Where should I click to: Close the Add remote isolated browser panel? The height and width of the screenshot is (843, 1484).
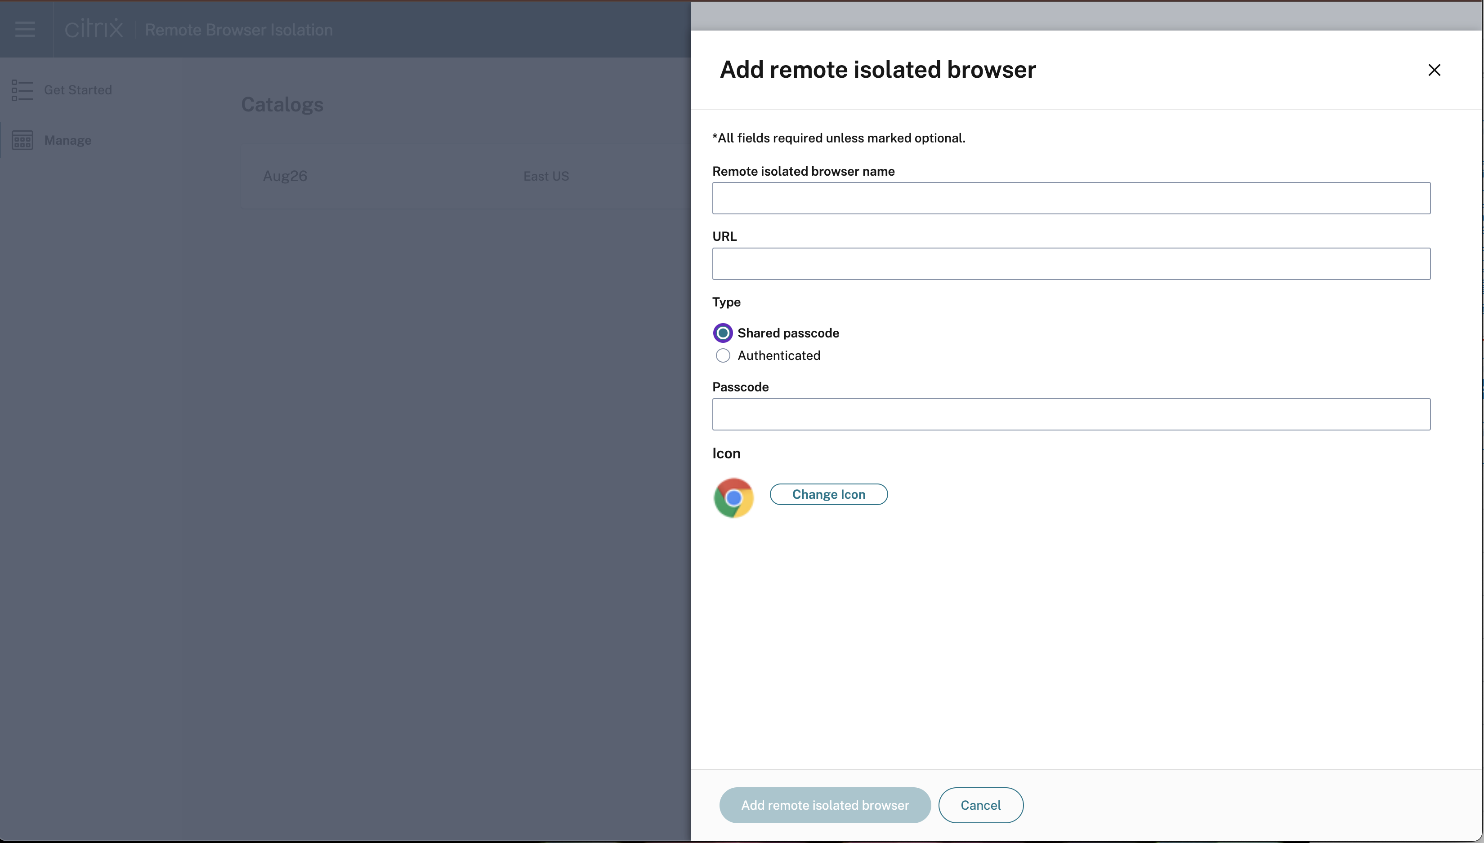coord(1434,70)
